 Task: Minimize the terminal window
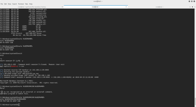pos(189,1)
